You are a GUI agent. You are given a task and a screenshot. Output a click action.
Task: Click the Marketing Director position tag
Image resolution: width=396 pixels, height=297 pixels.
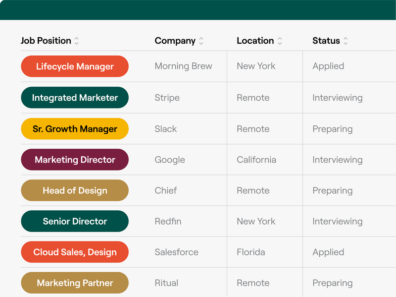(74, 159)
